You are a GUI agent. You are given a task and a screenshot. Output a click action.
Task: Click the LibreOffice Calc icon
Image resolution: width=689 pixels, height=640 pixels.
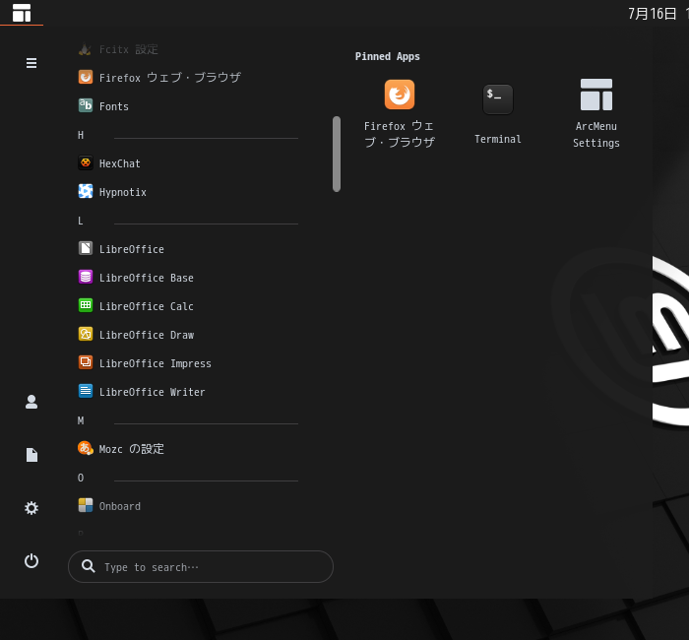[86, 305]
